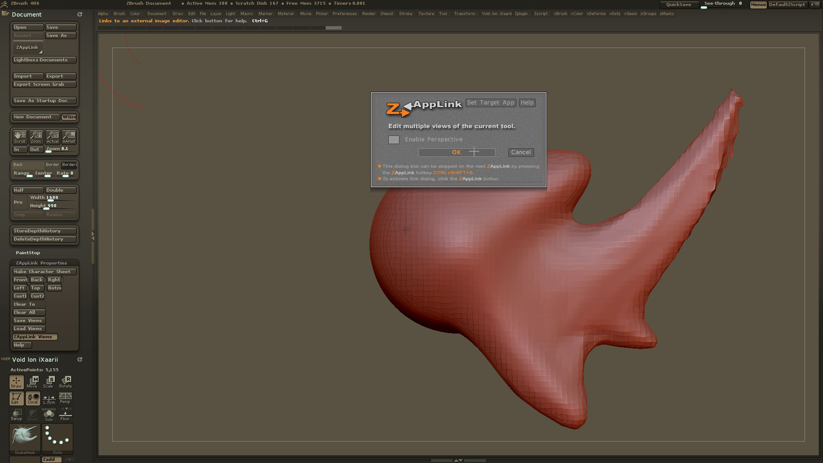823x463 pixels.
Task: Expand Lightbox Documents browser
Action: (x=45, y=60)
